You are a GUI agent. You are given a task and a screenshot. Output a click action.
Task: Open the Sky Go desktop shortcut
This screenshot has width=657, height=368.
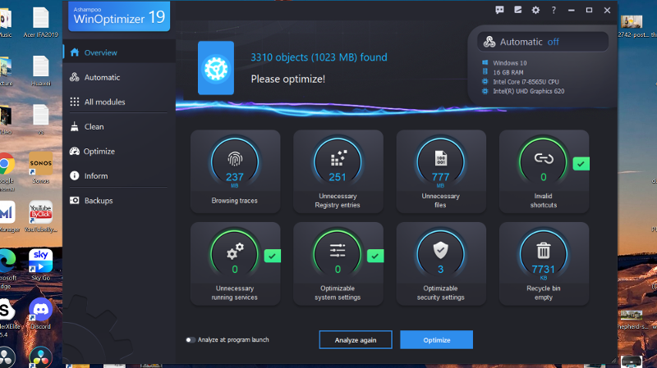[x=40, y=265]
